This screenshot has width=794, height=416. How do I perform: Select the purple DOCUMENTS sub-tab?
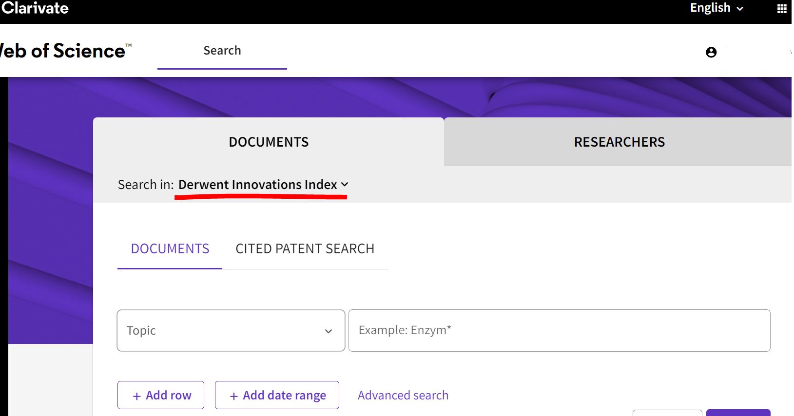170,249
